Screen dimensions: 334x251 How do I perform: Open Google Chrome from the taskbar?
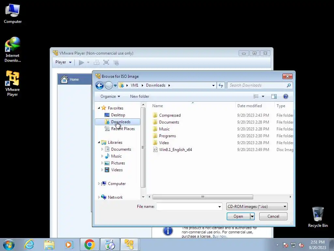pos(89,244)
